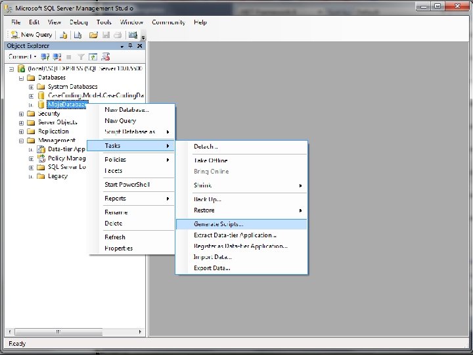Choose Properties in context menu
This screenshot has height=355, width=473.
pos(131,248)
